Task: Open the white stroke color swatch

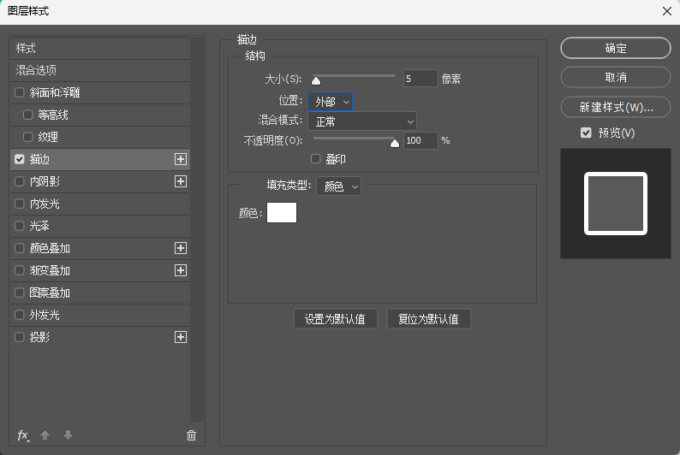Action: coord(282,213)
